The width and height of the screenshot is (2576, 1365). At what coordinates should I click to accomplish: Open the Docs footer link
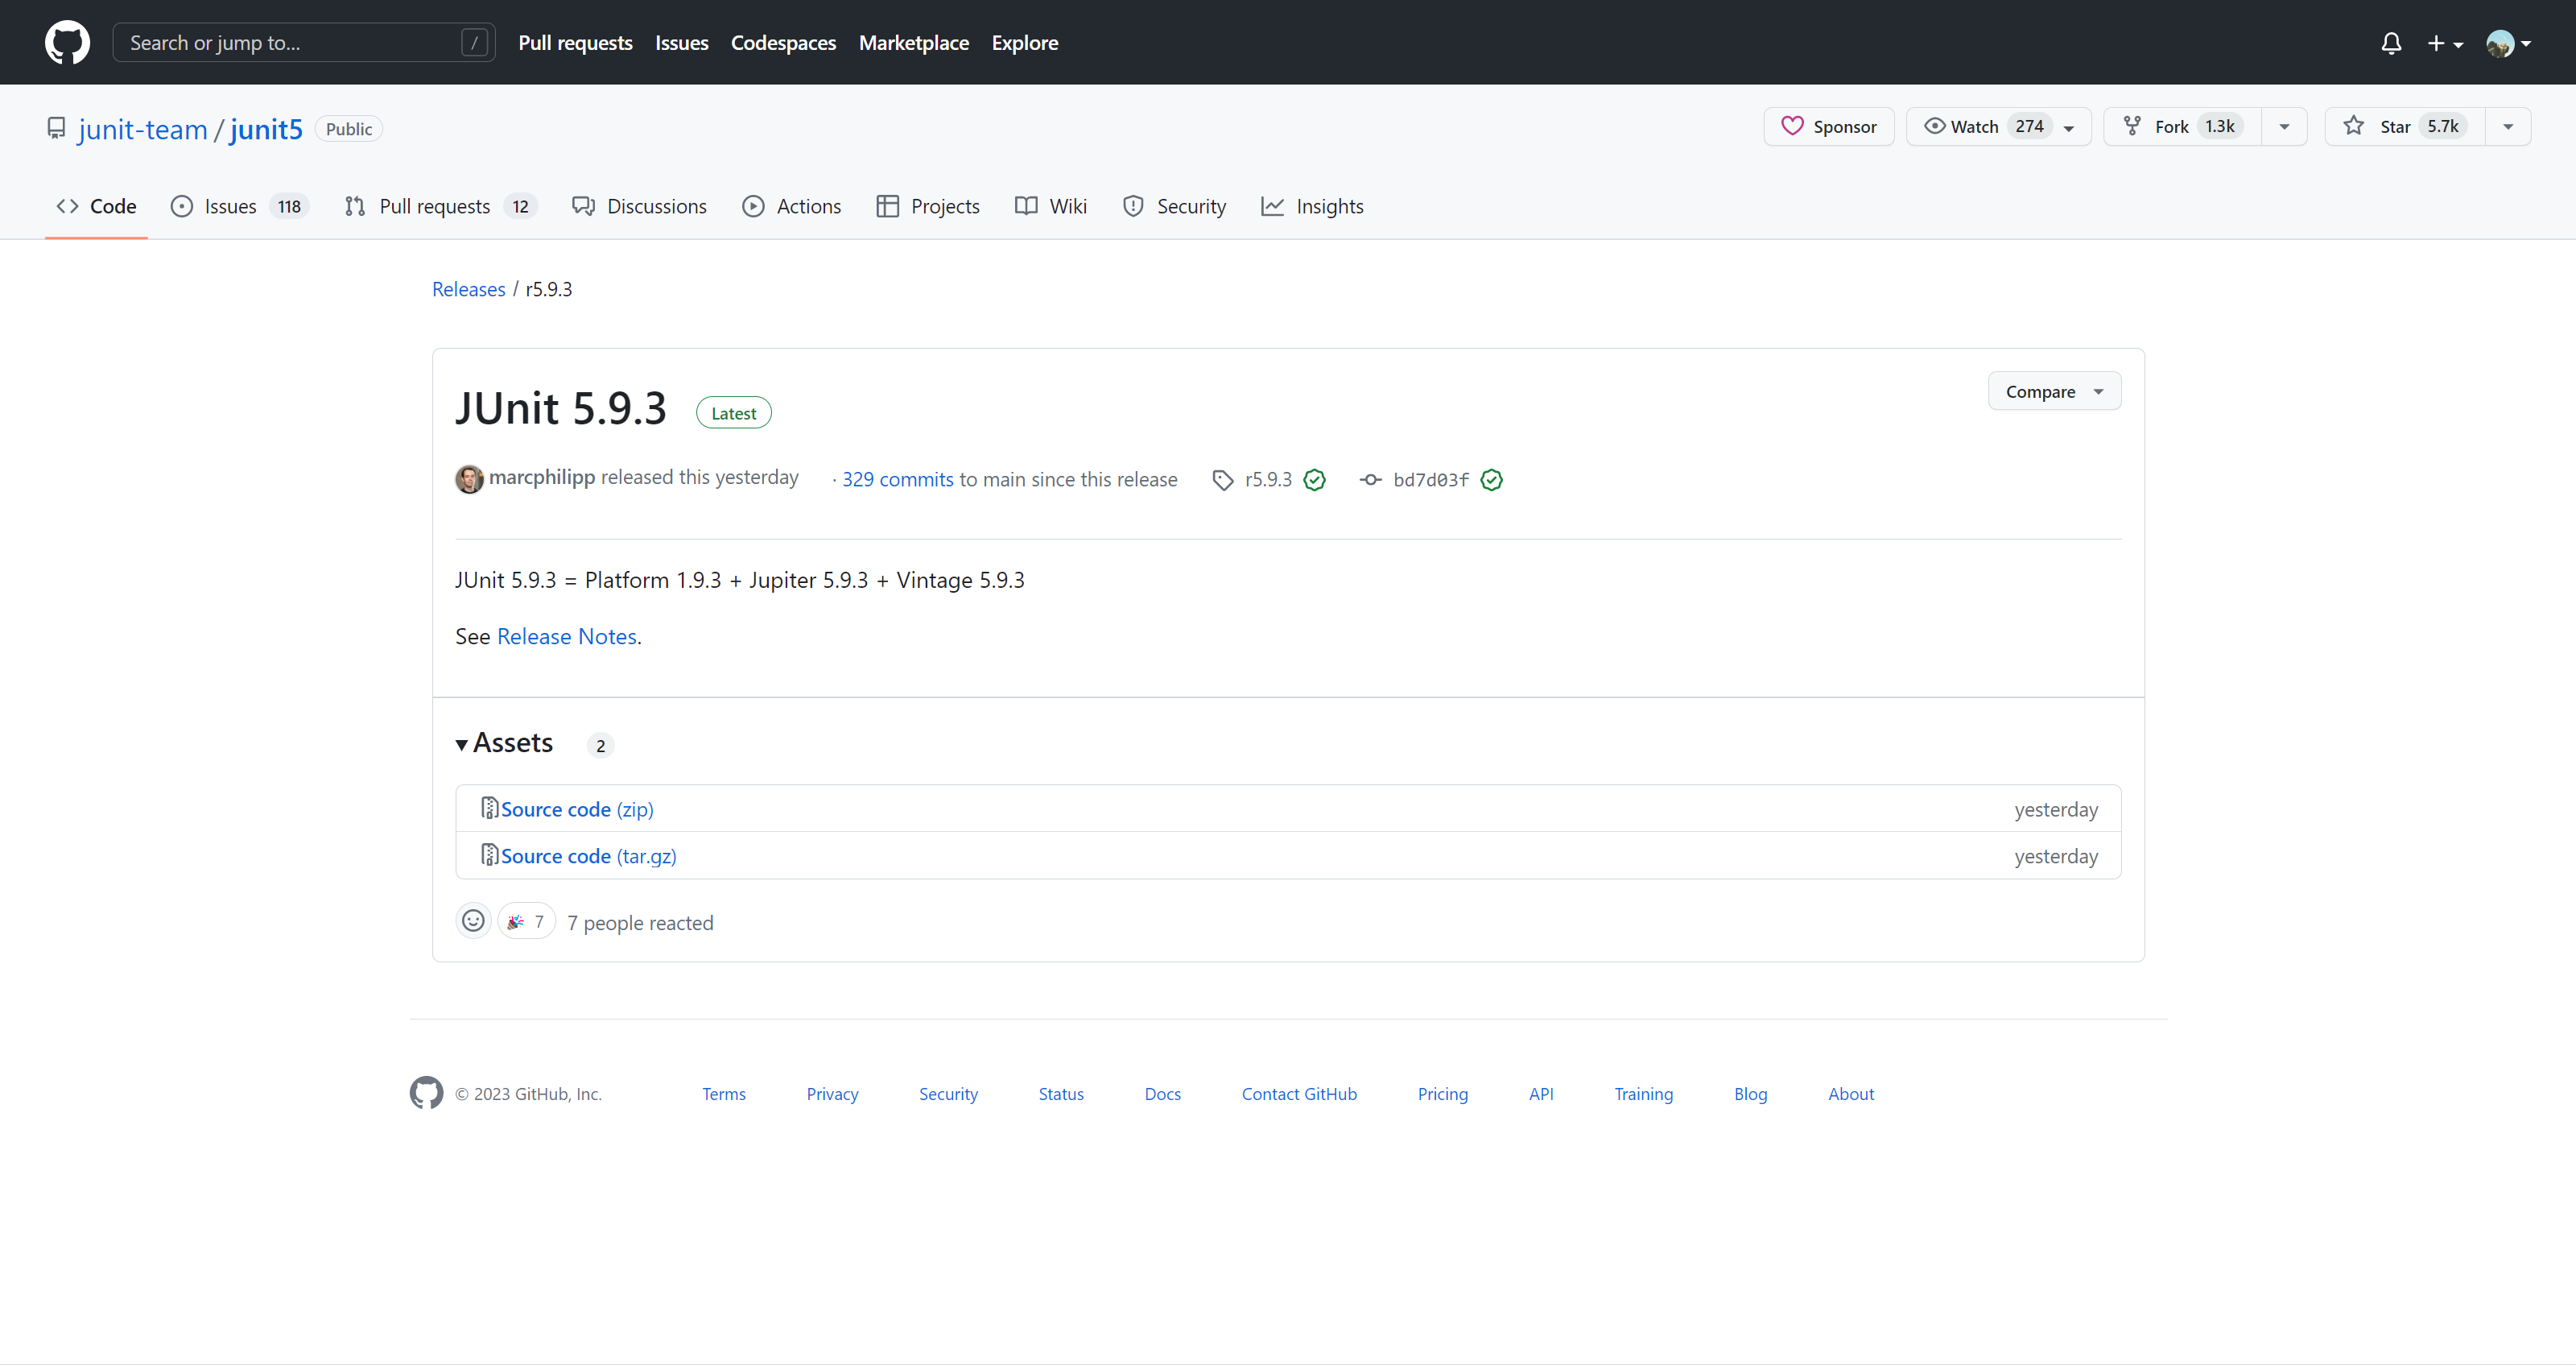1163,1094
